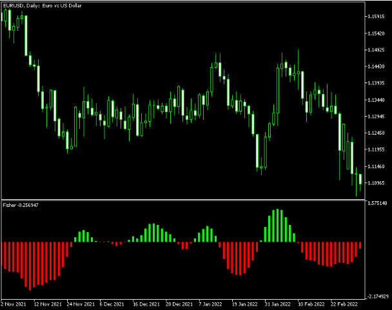Click the 1.575140 Fisher scale value

(x=377, y=204)
